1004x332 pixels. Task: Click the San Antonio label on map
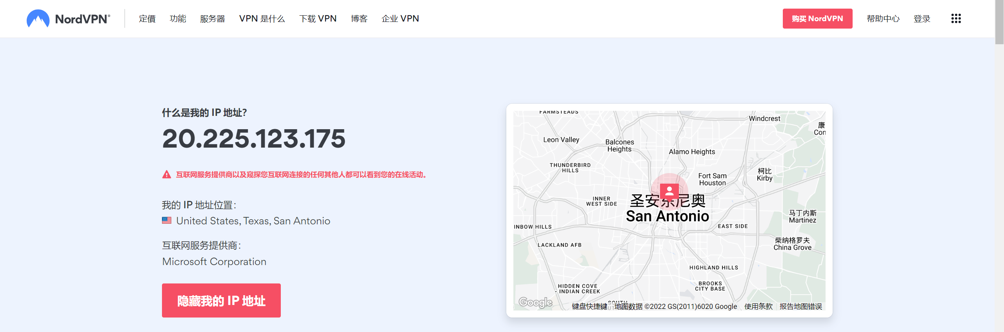click(x=667, y=216)
